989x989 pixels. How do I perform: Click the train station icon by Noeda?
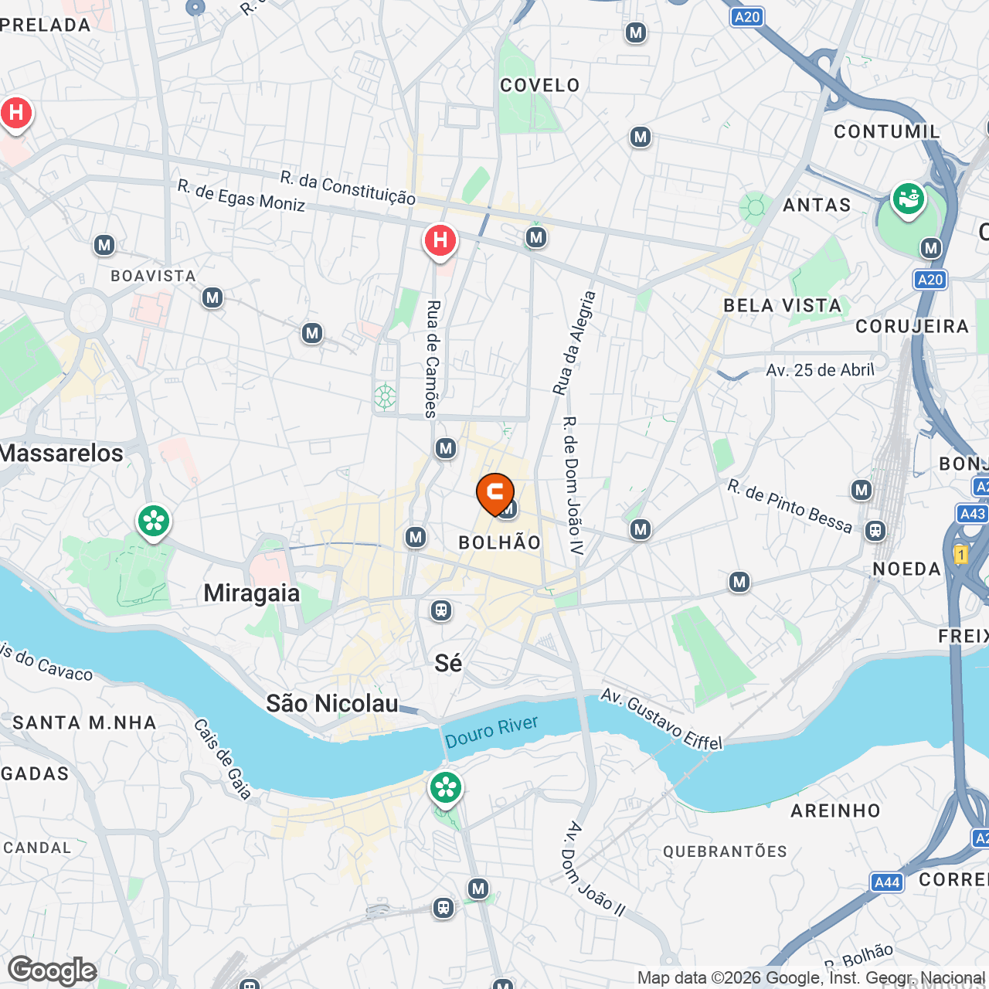tap(875, 531)
